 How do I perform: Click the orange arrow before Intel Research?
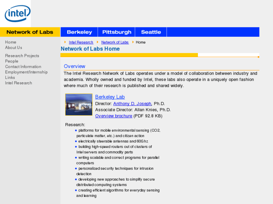65,42
